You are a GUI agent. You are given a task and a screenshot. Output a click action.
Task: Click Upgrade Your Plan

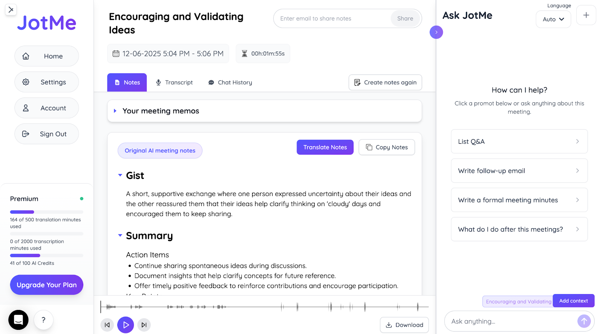(46, 285)
